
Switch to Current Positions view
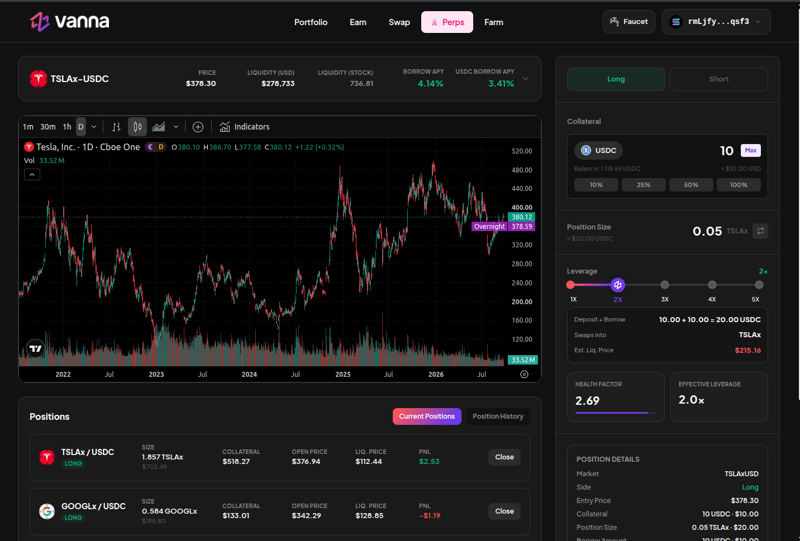(x=427, y=416)
